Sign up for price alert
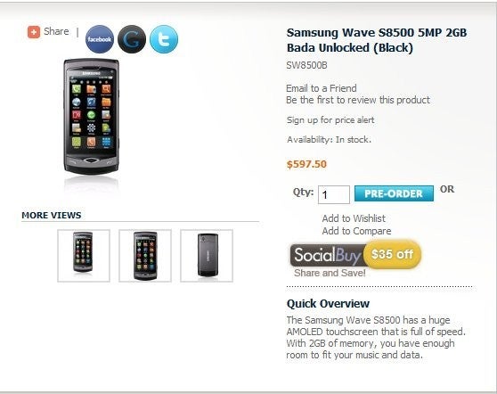The width and height of the screenshot is (497, 394). 330,120
